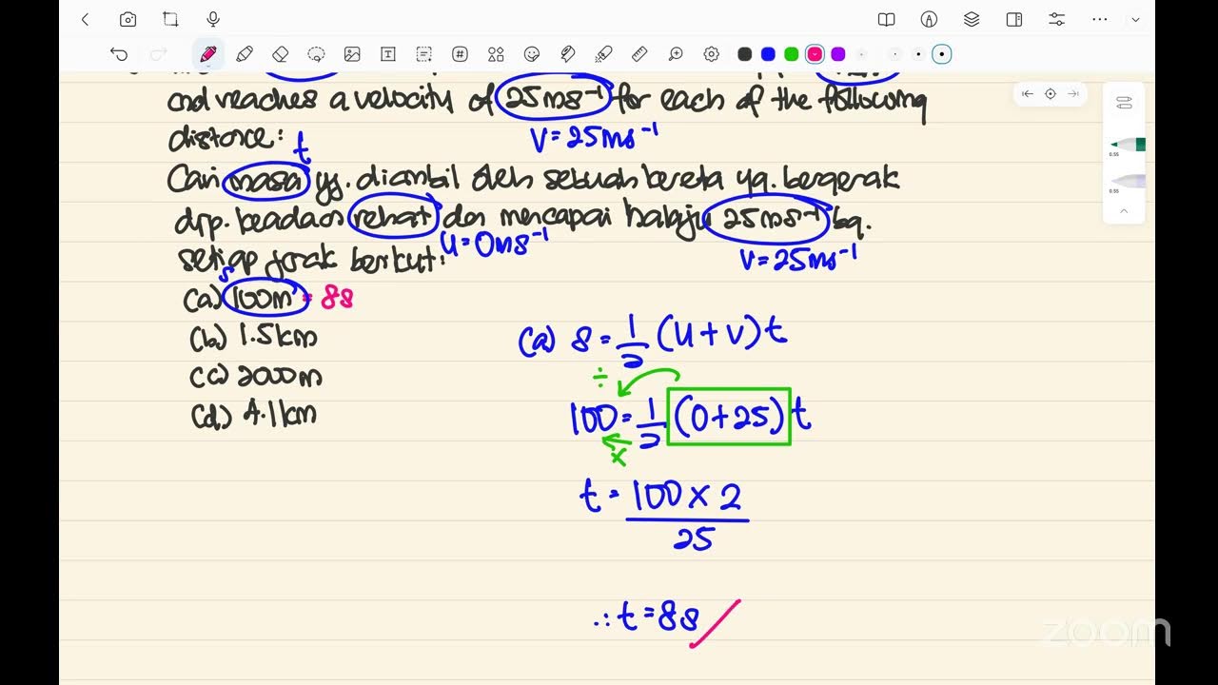
Task: Start voice recording with microphone icon
Action: click(213, 19)
